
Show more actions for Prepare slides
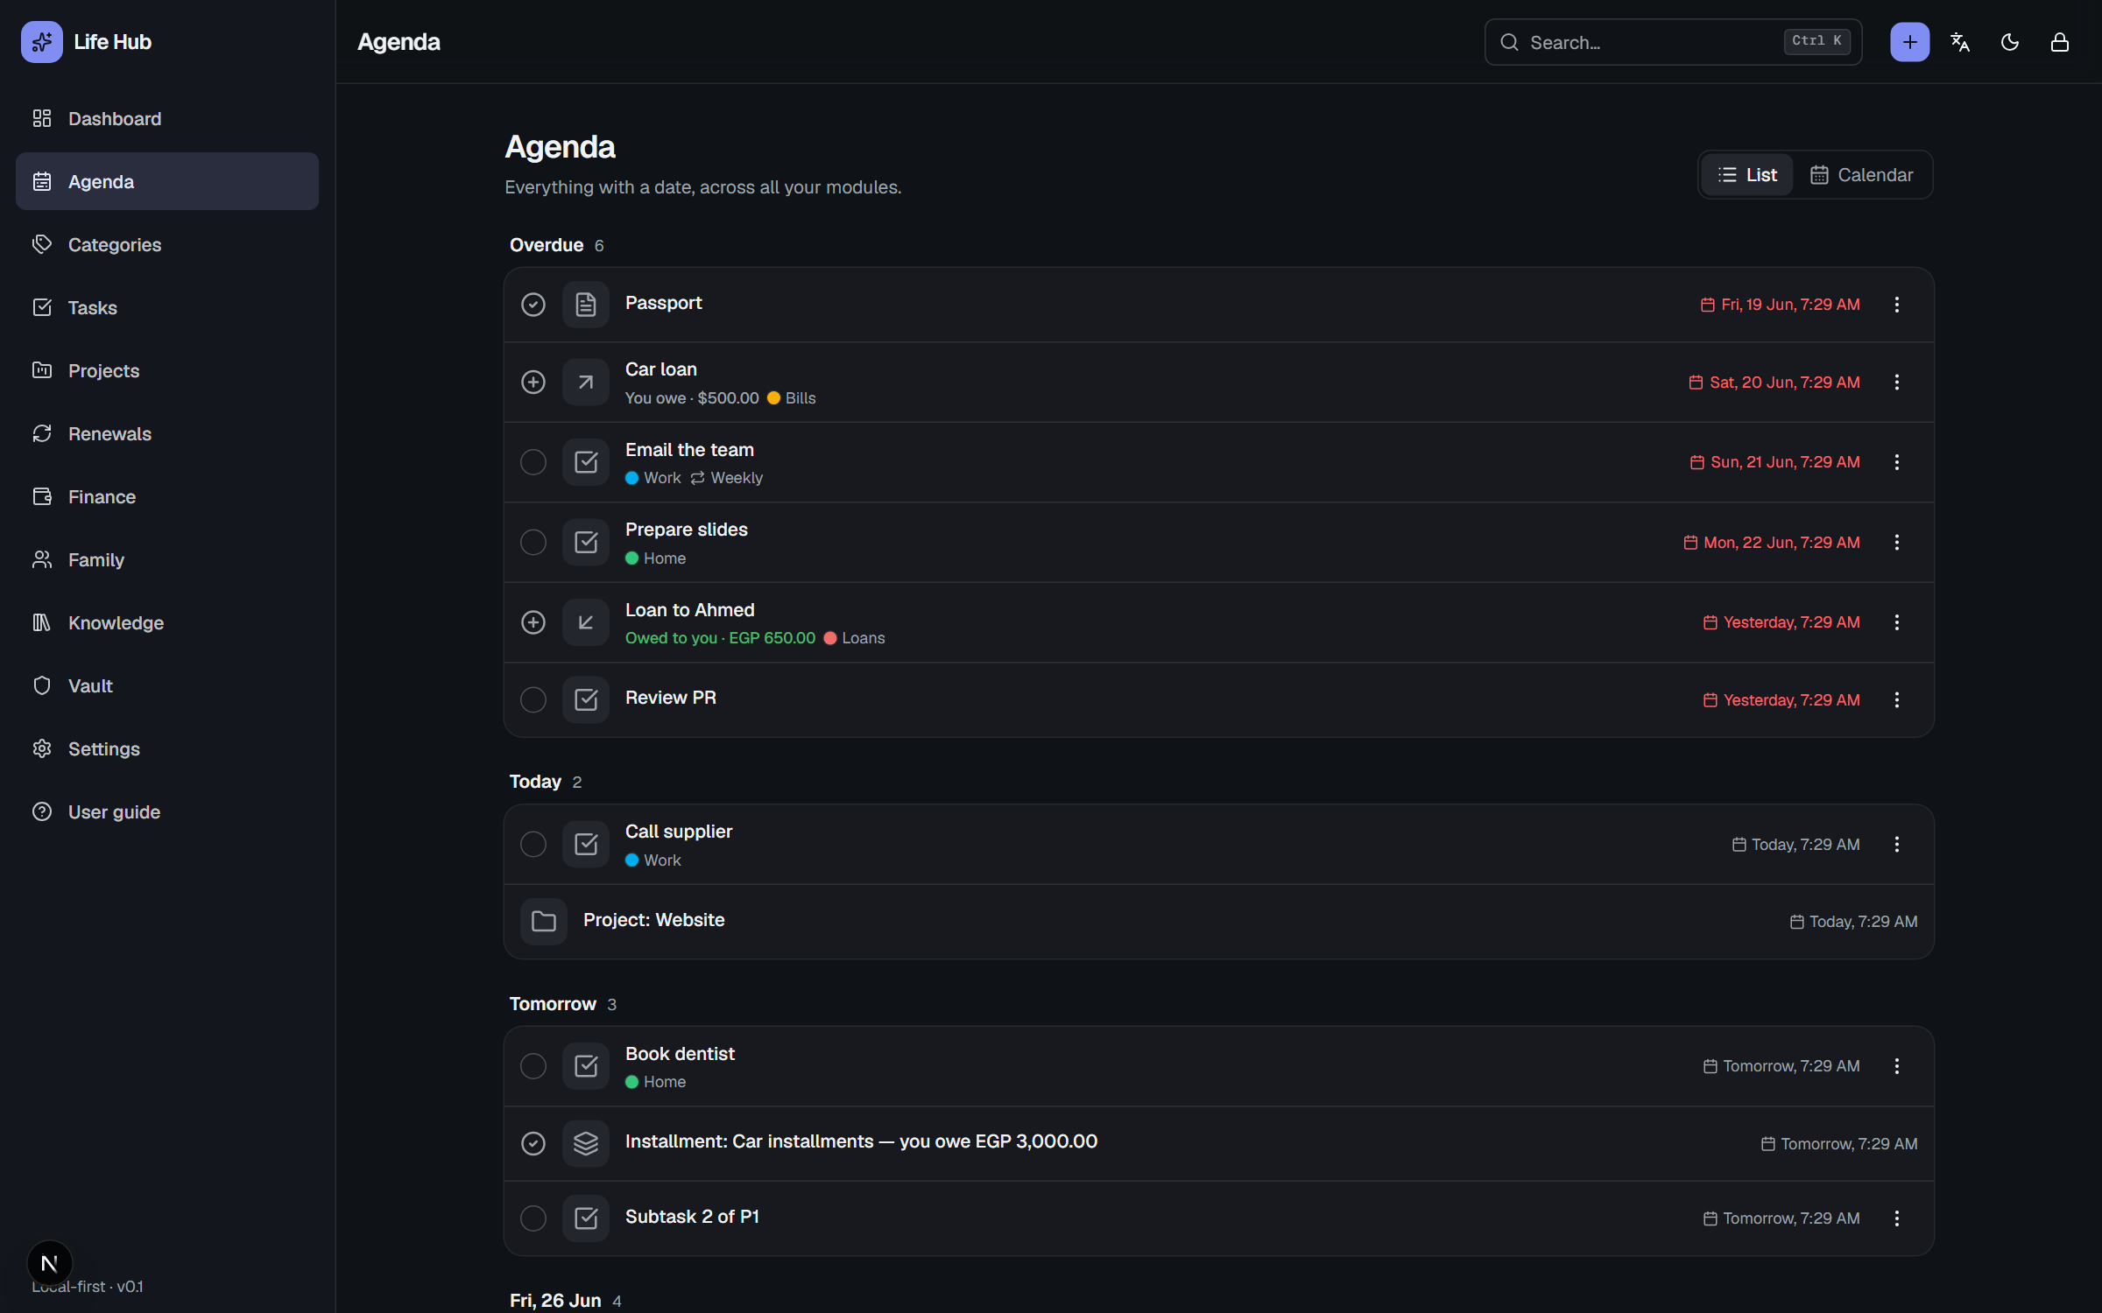point(1897,543)
